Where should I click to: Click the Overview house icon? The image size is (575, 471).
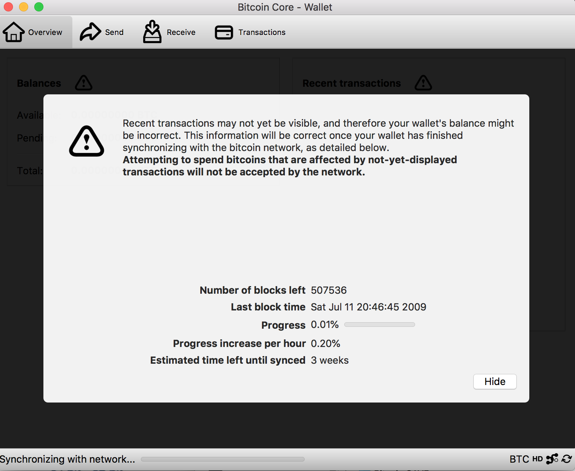[x=14, y=32]
